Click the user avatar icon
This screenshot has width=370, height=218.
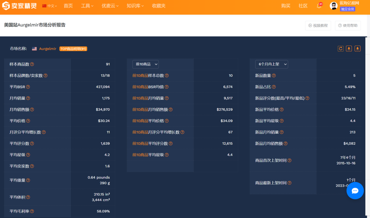point(334,6)
